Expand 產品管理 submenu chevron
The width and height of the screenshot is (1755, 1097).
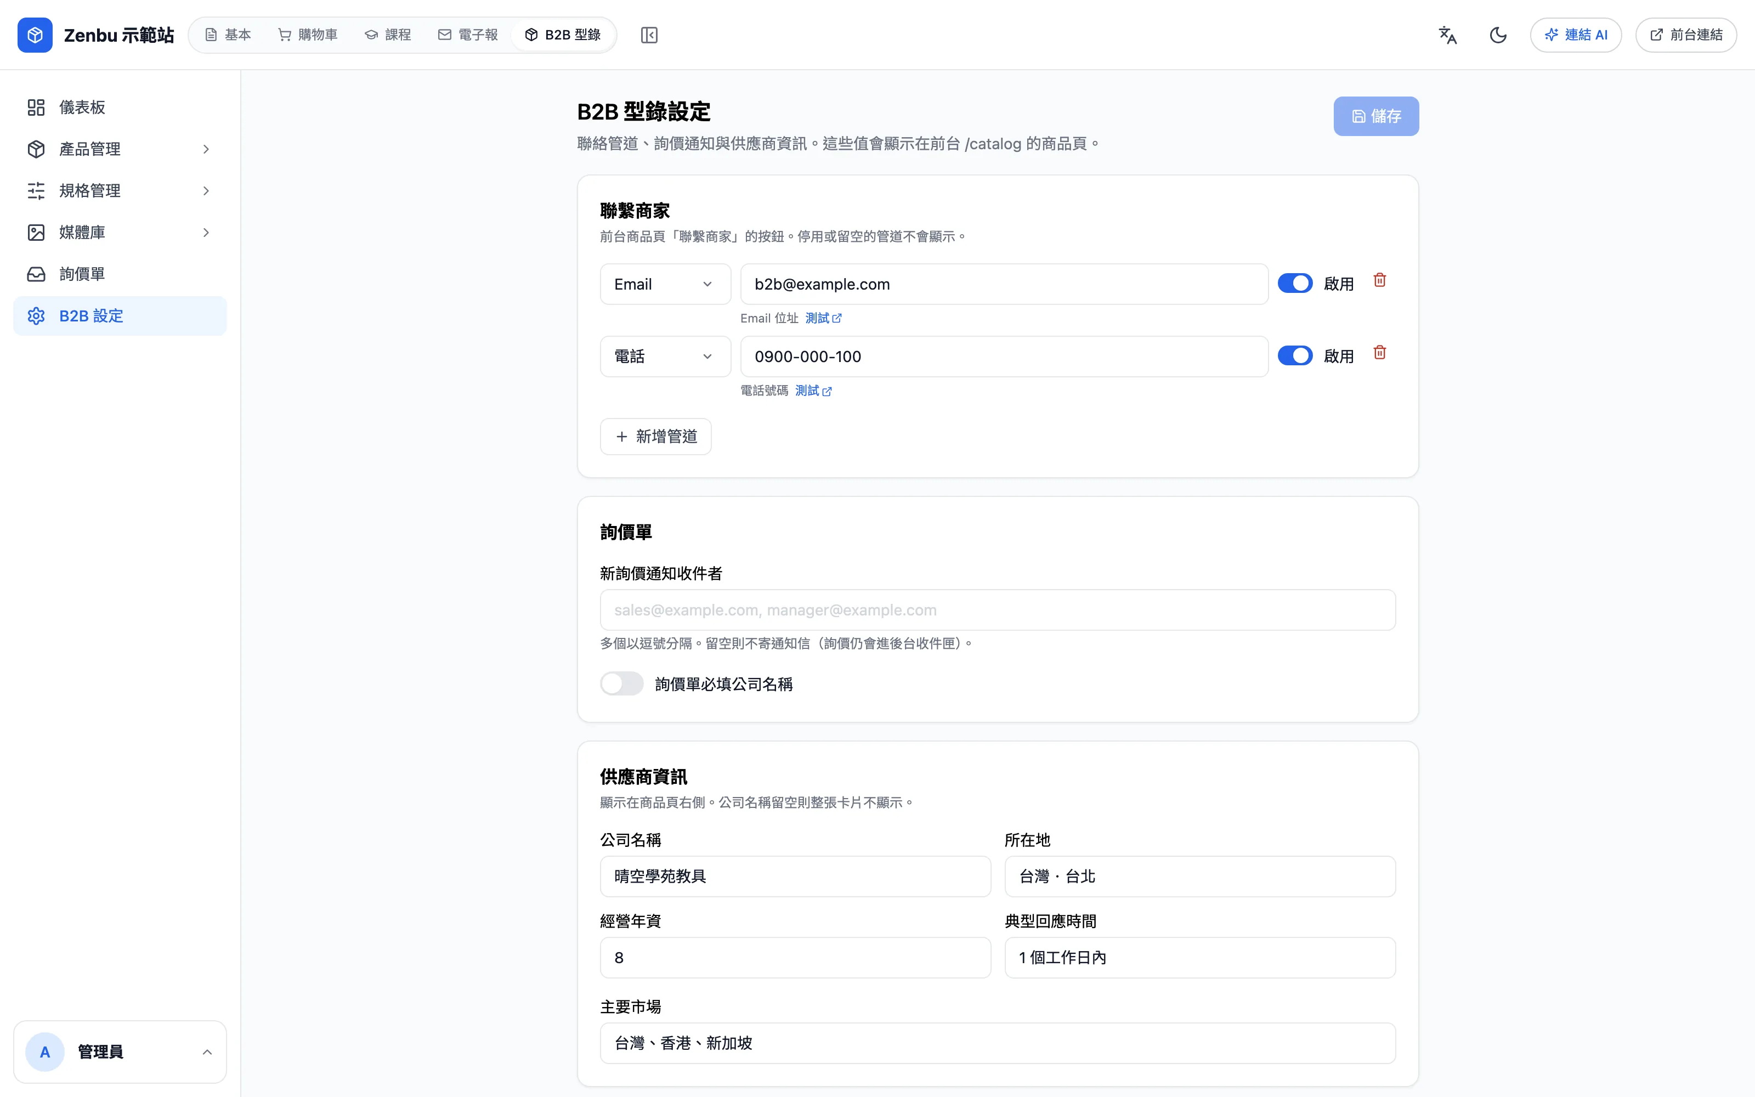[206, 149]
